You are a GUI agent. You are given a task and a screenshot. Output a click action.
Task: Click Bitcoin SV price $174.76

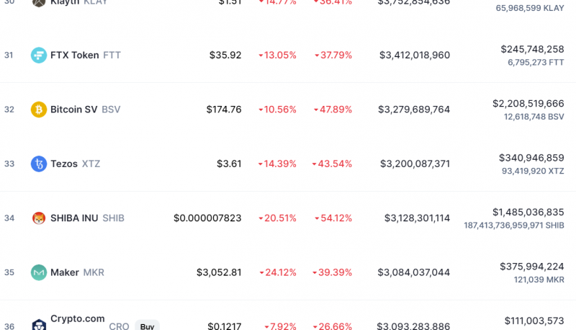point(224,110)
